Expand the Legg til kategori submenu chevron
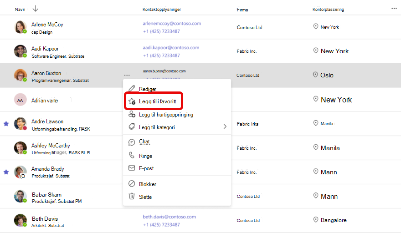This screenshot has width=401, height=233. [x=225, y=127]
